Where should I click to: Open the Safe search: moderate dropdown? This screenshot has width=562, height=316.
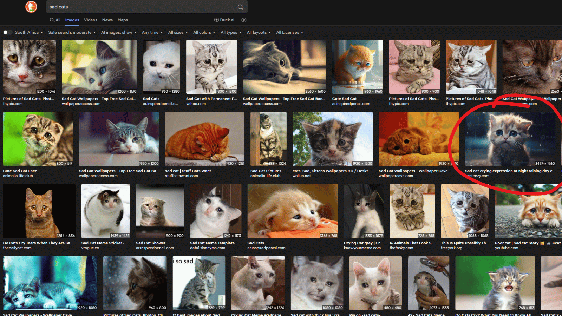(72, 32)
